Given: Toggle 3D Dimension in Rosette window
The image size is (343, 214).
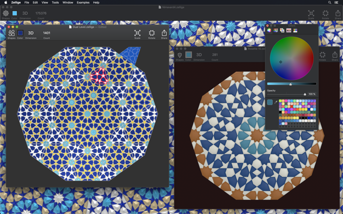Looking at the screenshot, I should [199, 55].
